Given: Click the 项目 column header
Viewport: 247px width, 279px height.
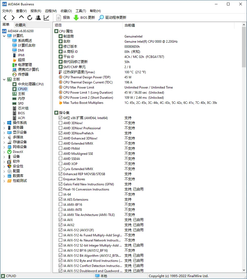Looking at the screenshot, I should 88,25.
